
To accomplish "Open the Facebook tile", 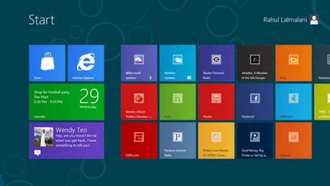I will click(x=255, y=102).
